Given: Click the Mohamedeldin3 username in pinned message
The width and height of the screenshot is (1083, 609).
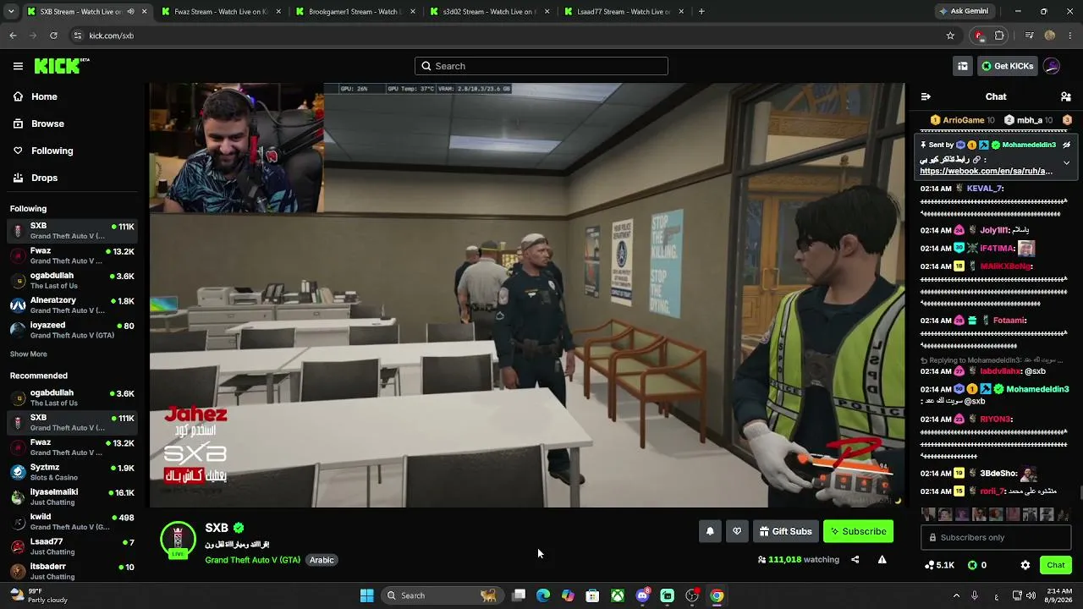Looking at the screenshot, I should pos(1029,145).
